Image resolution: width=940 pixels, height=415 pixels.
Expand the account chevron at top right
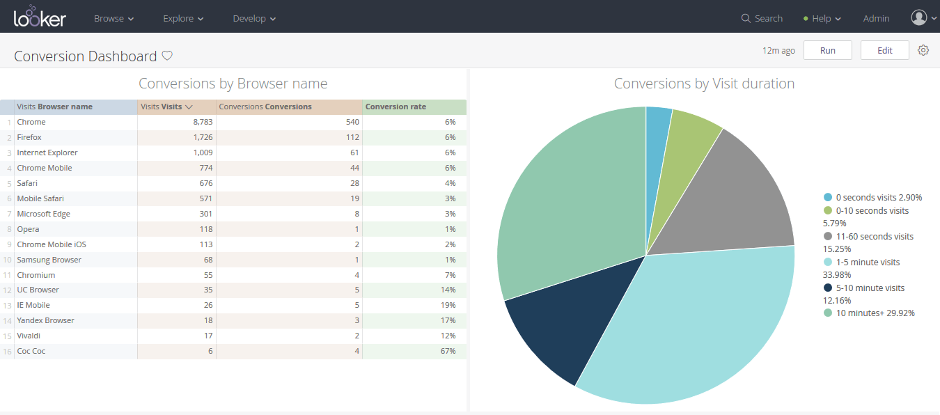[x=933, y=18]
